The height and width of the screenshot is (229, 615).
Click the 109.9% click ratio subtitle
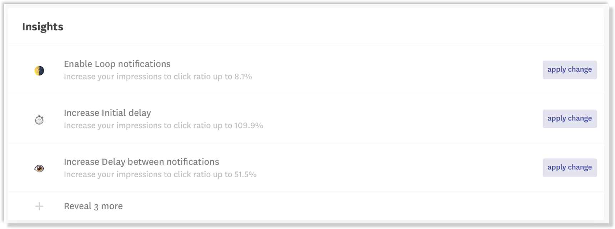163,125
